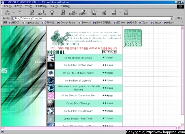Open the libro.co links bar shortcut

coord(156,23)
